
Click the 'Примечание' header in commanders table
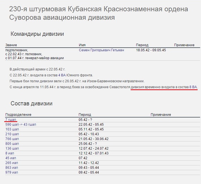184,45
